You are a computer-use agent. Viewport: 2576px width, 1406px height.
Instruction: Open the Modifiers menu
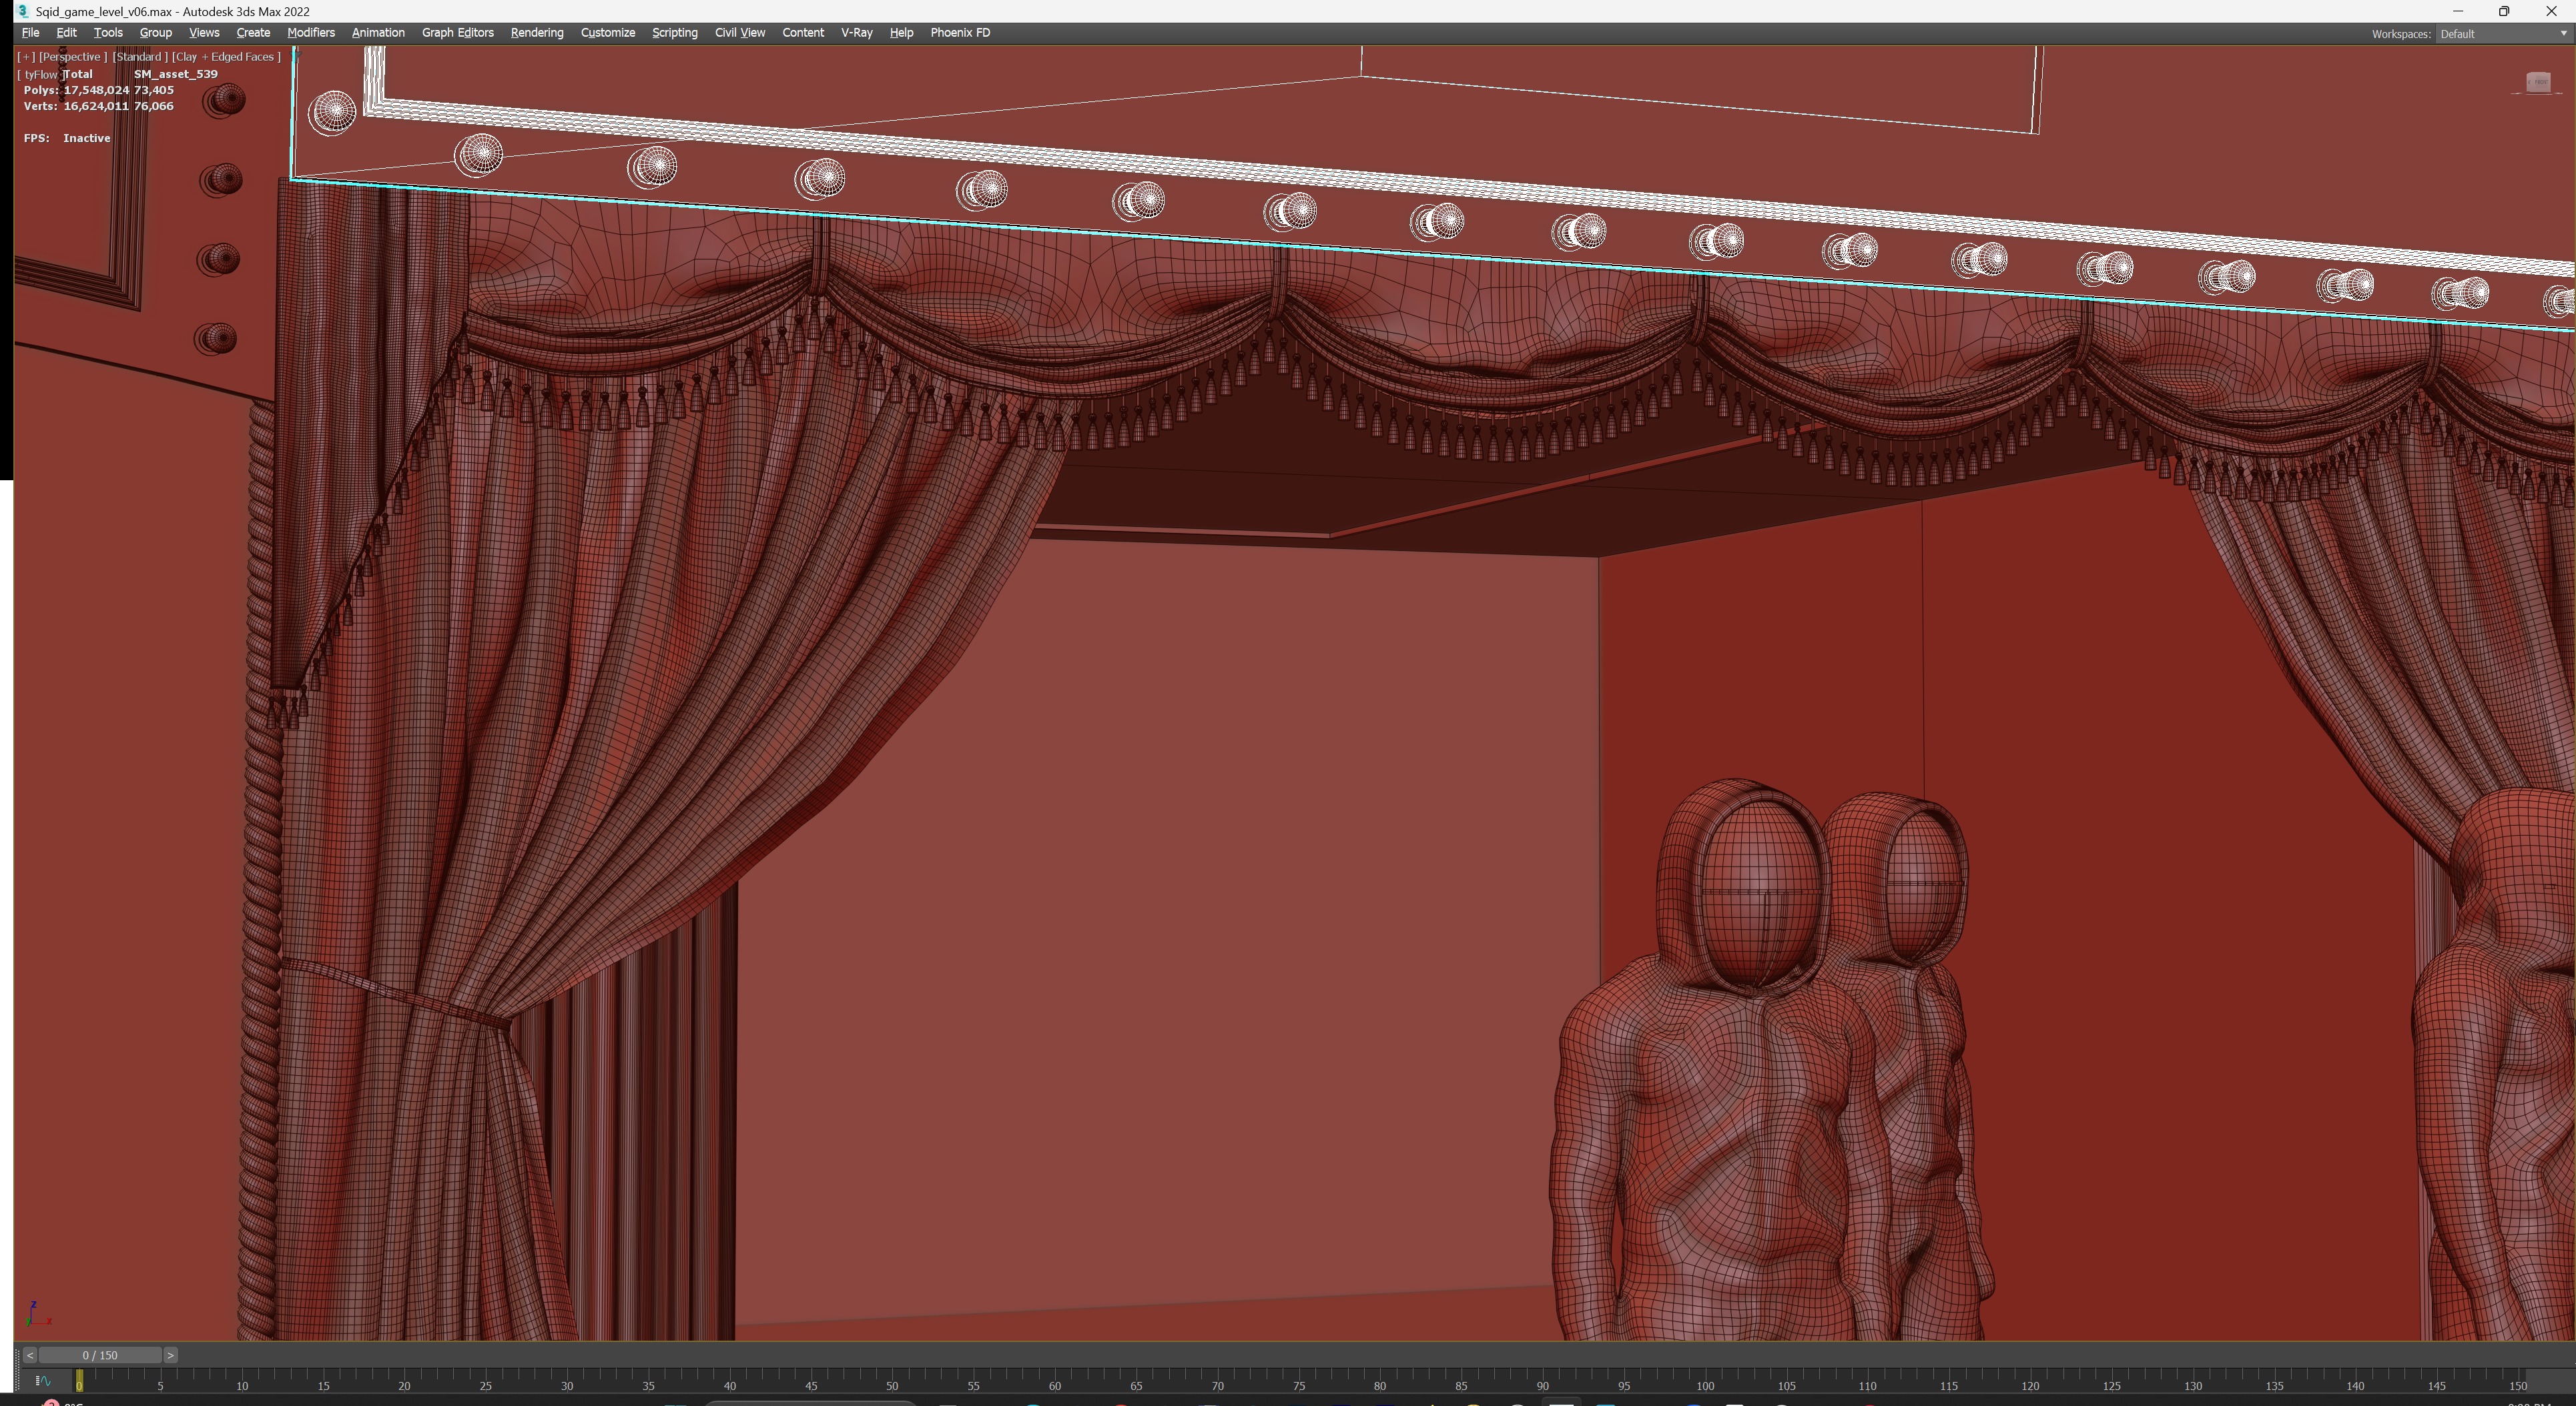[310, 33]
